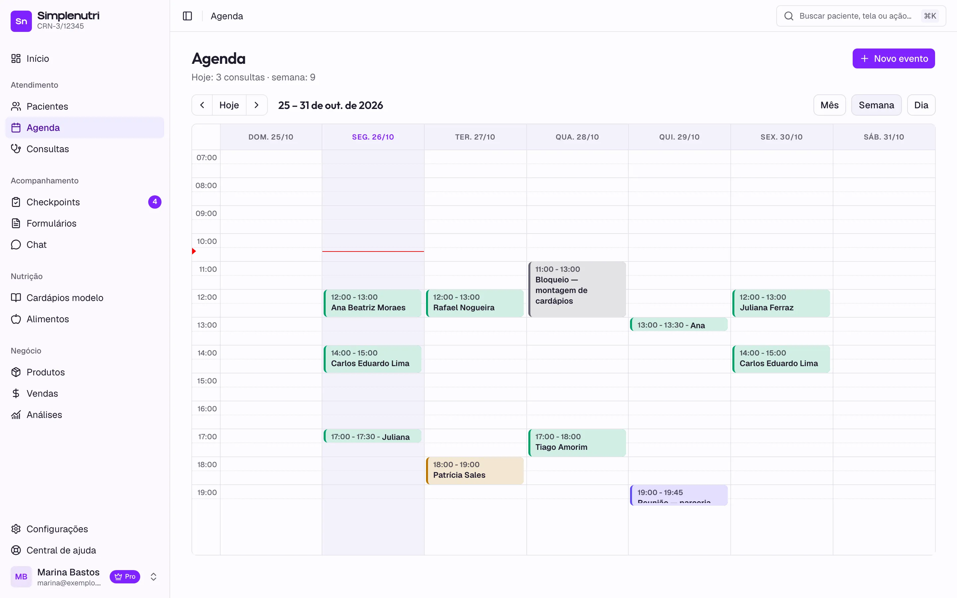Screen dimensions: 957x598
Task: Open Configurações settings
Action: [x=85, y=529]
